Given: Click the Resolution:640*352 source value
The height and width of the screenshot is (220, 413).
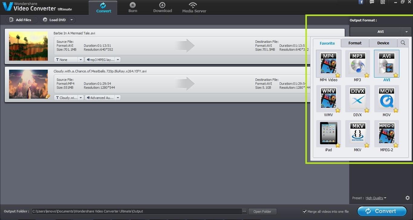Looking at the screenshot, I should (x=98, y=49).
